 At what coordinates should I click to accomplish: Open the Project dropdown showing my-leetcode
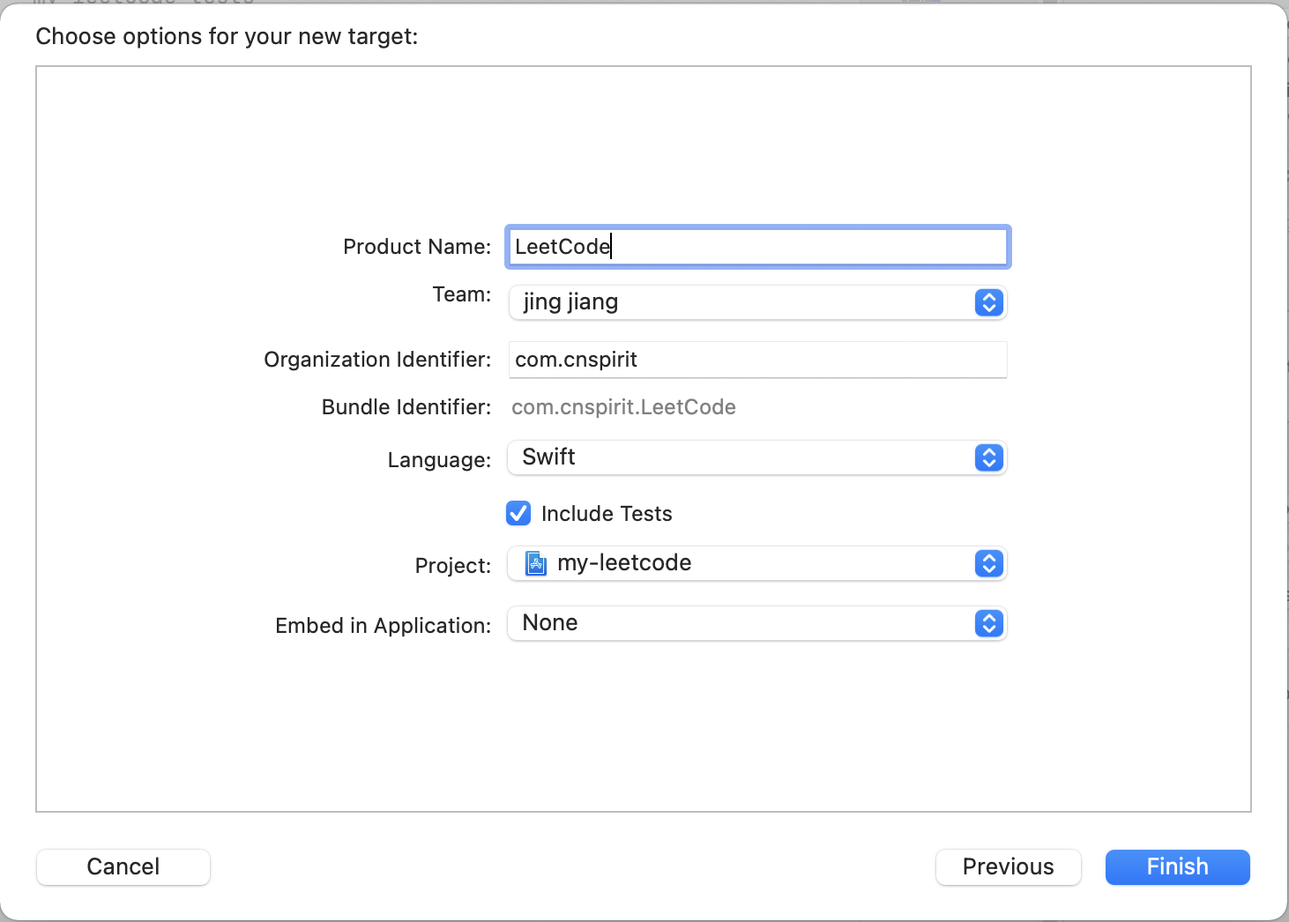[757, 563]
